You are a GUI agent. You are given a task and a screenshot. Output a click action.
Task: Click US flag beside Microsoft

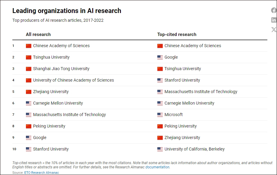pyautogui.click(x=160, y=115)
